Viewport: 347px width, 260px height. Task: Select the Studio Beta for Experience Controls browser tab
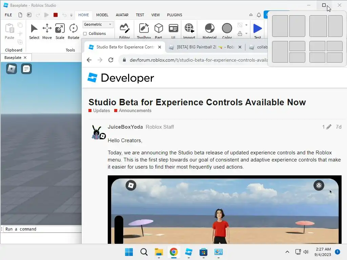point(125,47)
